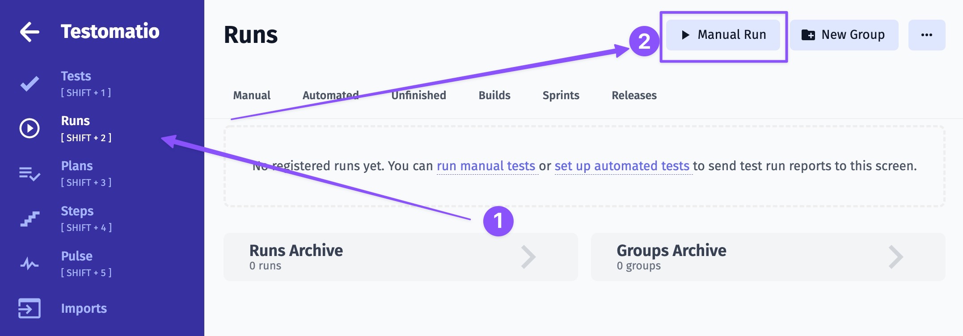Switch to the Manual tab

tap(252, 95)
